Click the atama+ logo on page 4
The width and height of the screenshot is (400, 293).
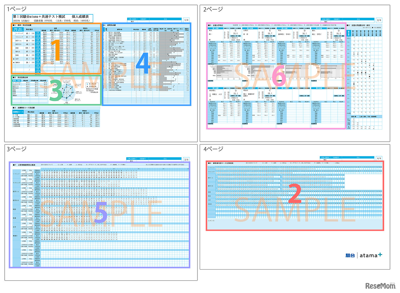pyautogui.click(x=371, y=255)
